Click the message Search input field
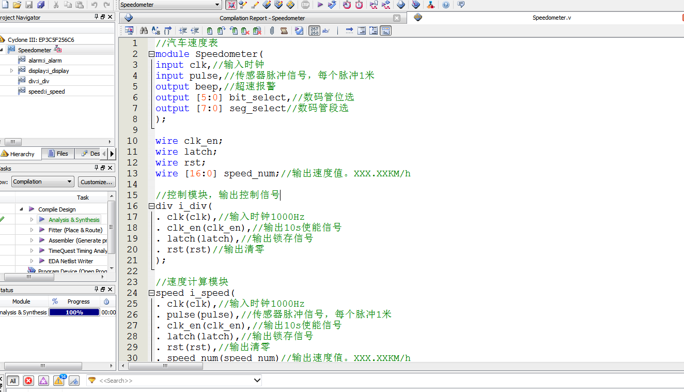 pyautogui.click(x=174, y=381)
